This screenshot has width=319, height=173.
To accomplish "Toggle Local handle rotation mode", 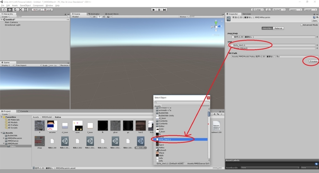I will pos(48,10).
